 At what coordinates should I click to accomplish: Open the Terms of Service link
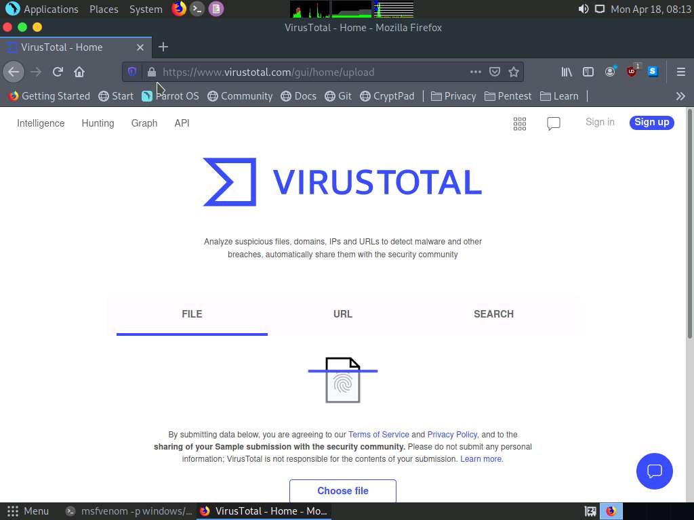tap(378, 435)
